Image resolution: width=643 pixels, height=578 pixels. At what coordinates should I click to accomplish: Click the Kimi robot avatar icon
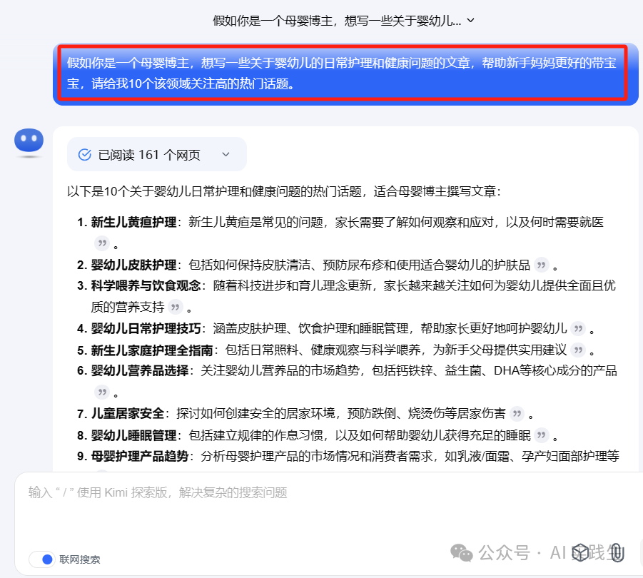point(29,141)
